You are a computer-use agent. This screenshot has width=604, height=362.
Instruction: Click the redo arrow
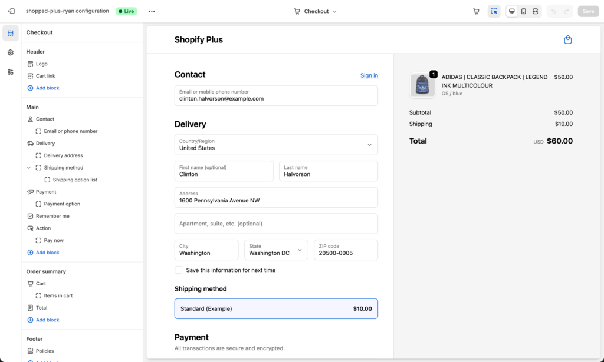coord(566,11)
